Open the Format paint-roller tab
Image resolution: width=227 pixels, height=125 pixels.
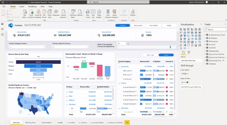pyautogui.click(x=189, y=53)
